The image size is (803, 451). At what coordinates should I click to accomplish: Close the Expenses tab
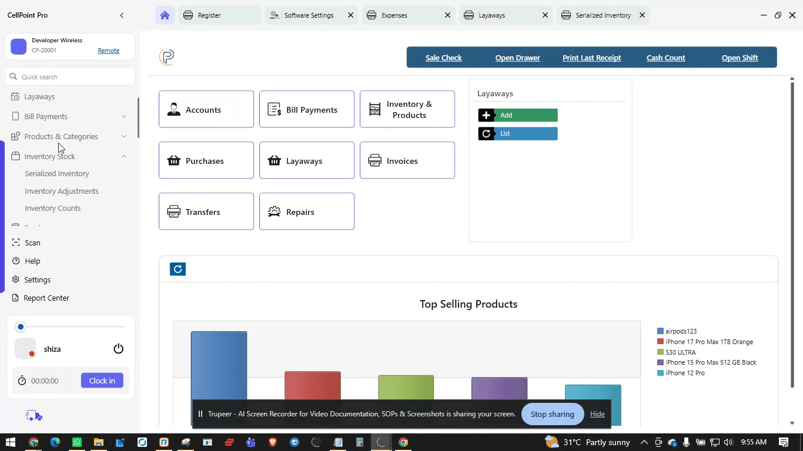coord(447,15)
